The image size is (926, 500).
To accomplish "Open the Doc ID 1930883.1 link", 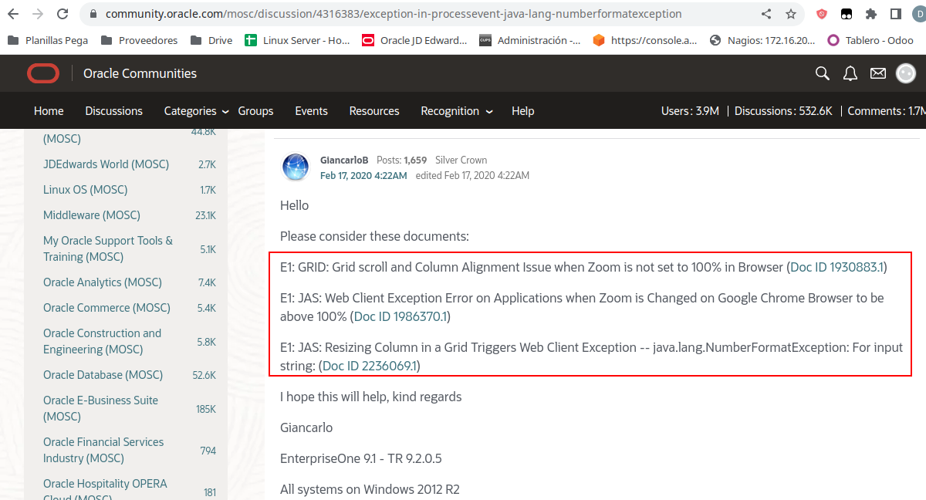I will (x=837, y=267).
